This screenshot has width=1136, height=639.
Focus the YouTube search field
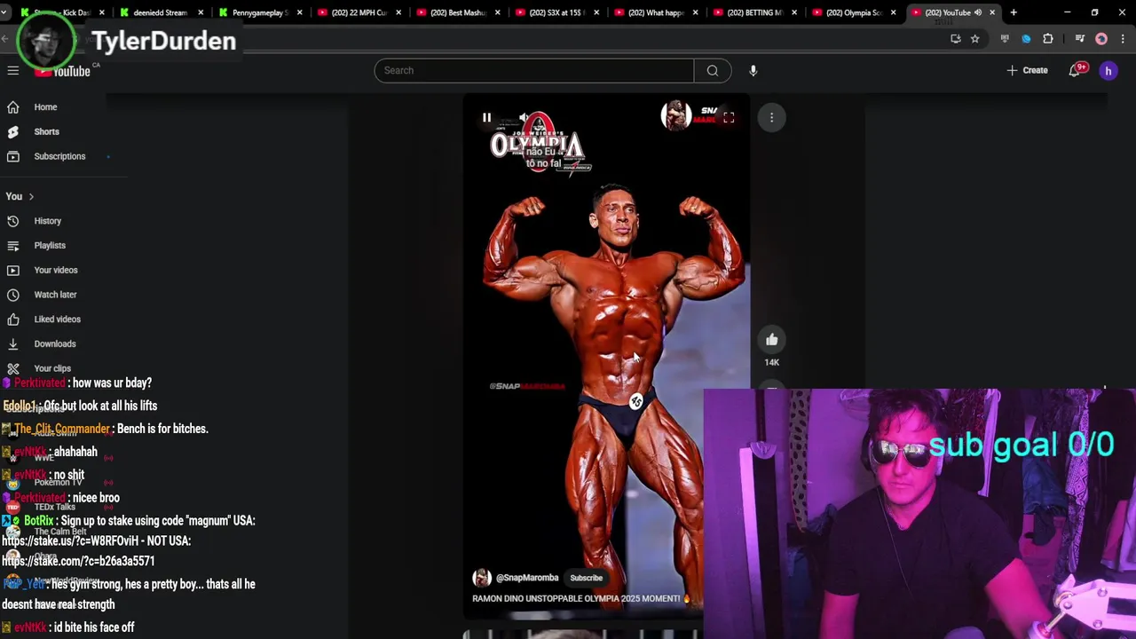(533, 71)
